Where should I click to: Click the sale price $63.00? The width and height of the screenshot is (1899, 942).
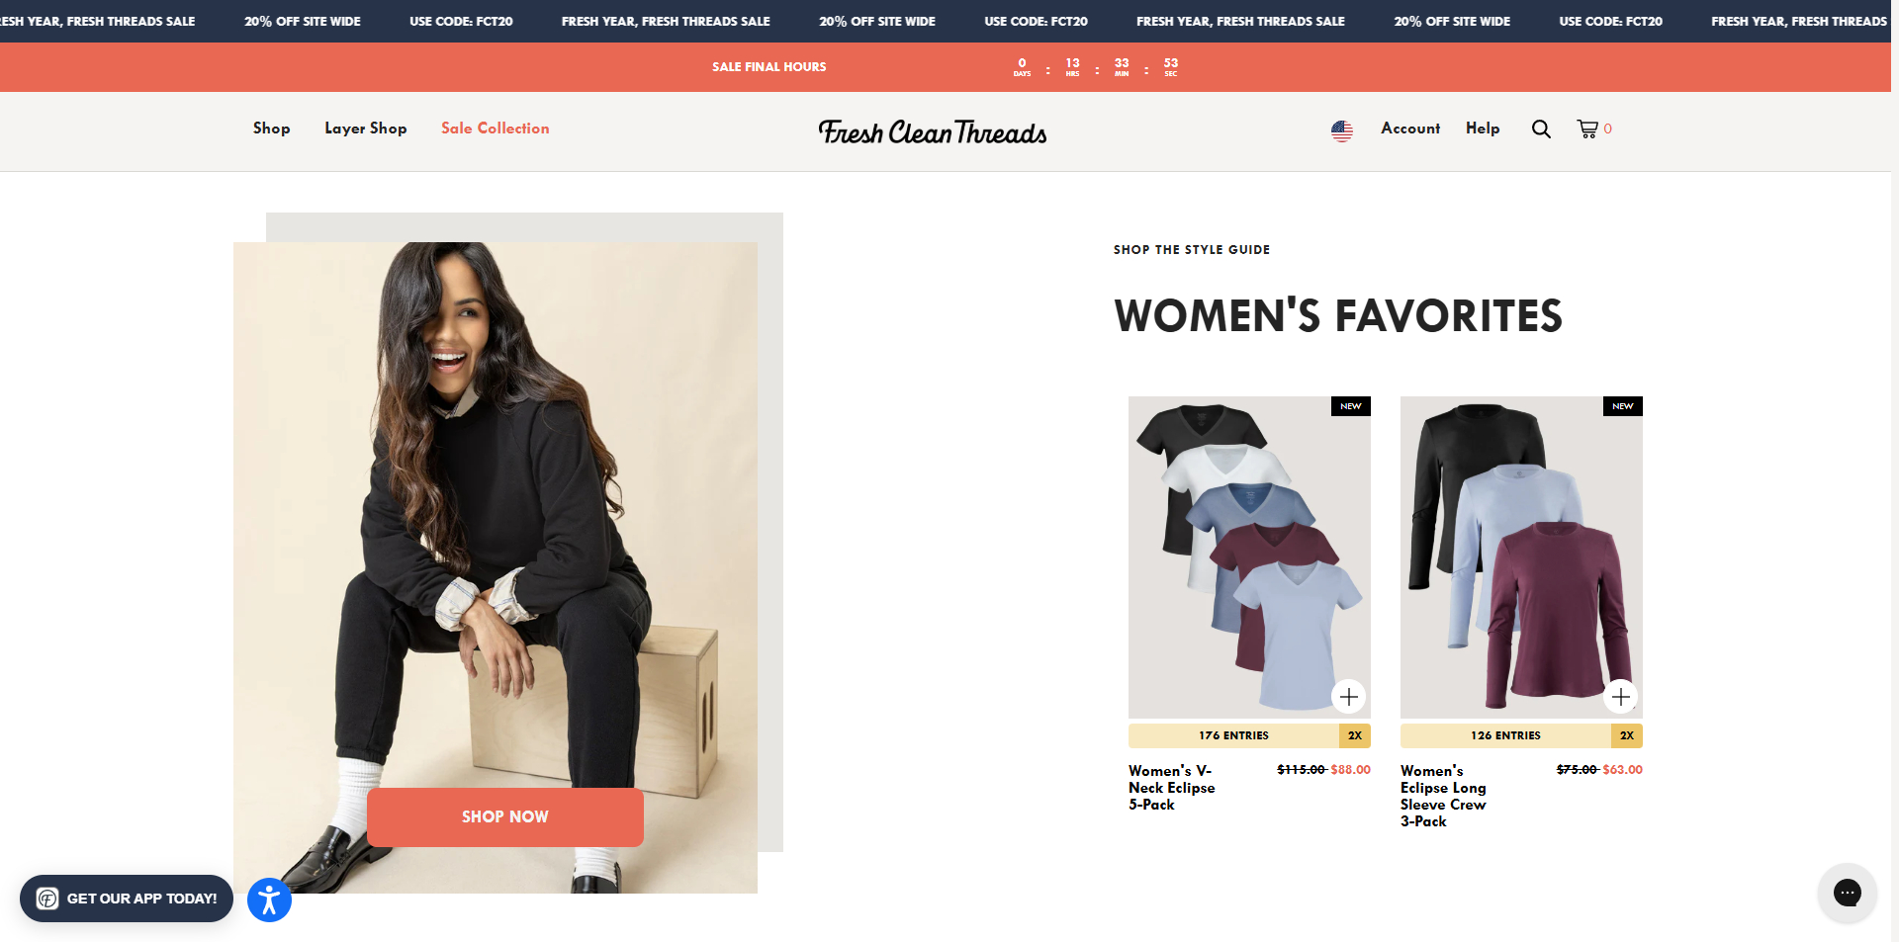click(1622, 770)
